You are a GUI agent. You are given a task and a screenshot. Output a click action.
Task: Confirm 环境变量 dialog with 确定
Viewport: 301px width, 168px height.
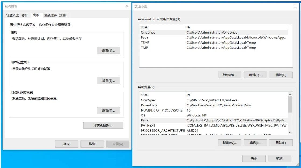point(254,159)
